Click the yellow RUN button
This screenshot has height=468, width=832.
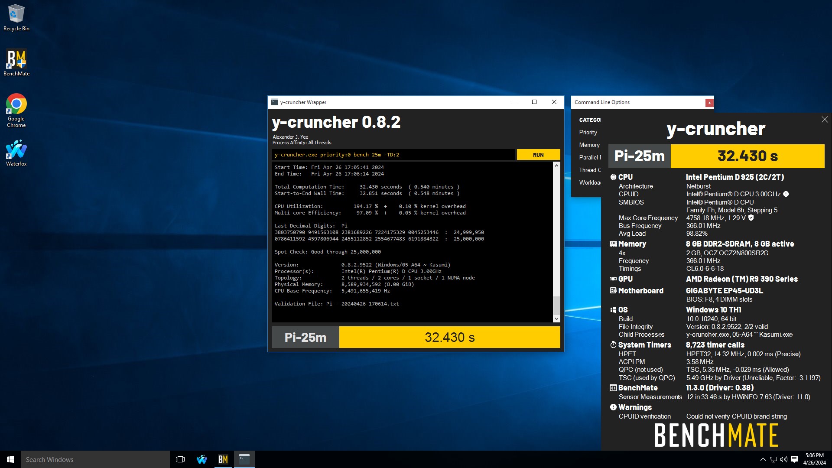538,155
